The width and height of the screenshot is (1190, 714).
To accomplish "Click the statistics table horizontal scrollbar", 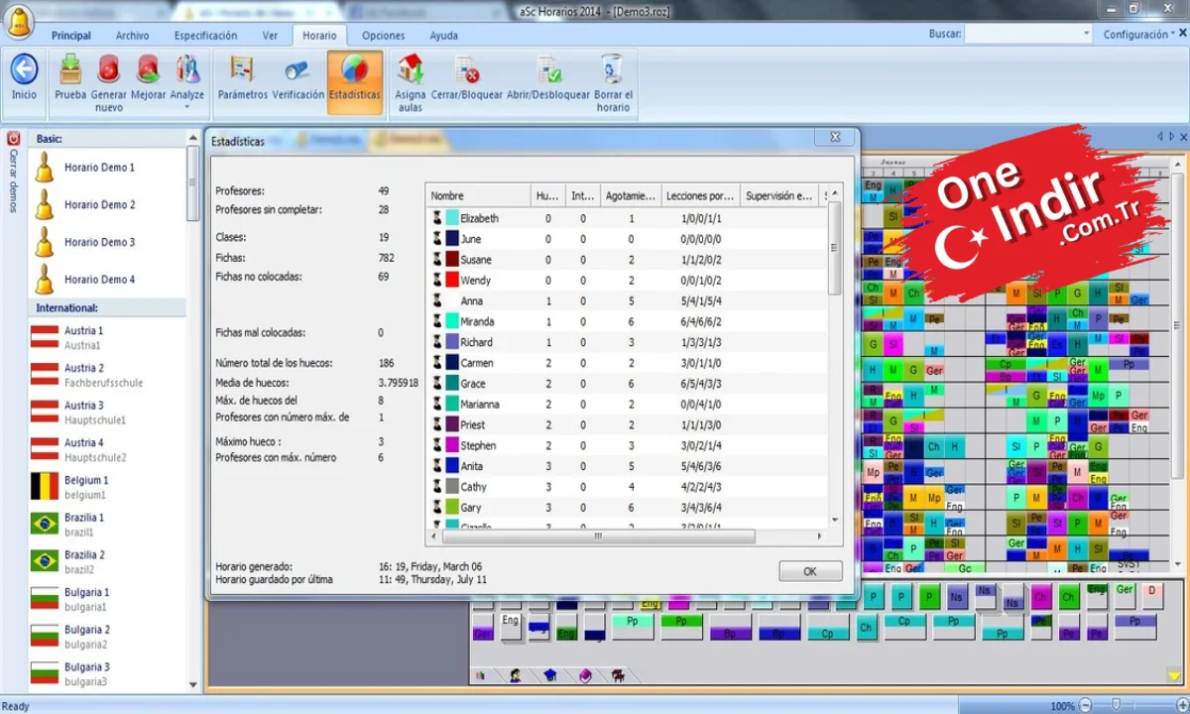I will [x=598, y=535].
